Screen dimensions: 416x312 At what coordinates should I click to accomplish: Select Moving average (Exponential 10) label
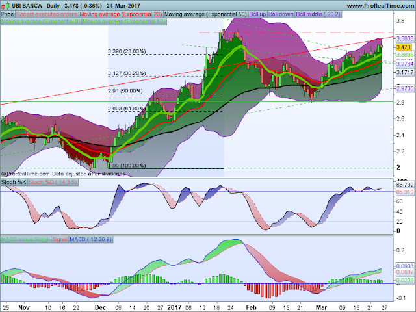[x=124, y=21]
